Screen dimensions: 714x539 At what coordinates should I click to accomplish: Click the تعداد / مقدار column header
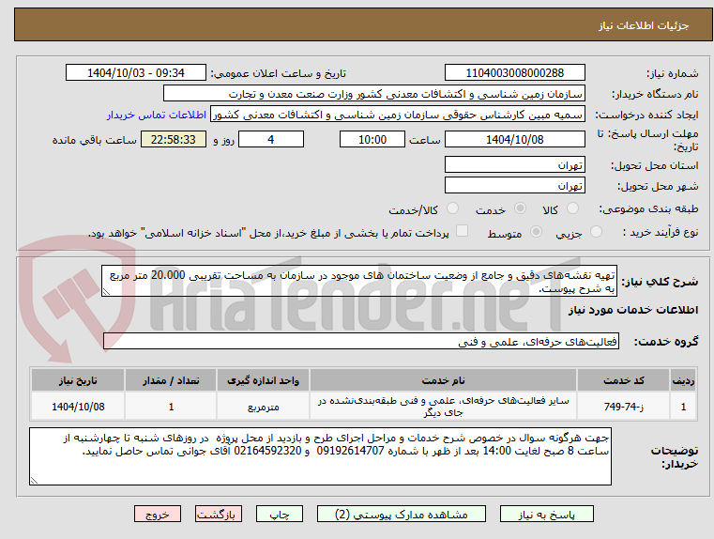click(171, 380)
